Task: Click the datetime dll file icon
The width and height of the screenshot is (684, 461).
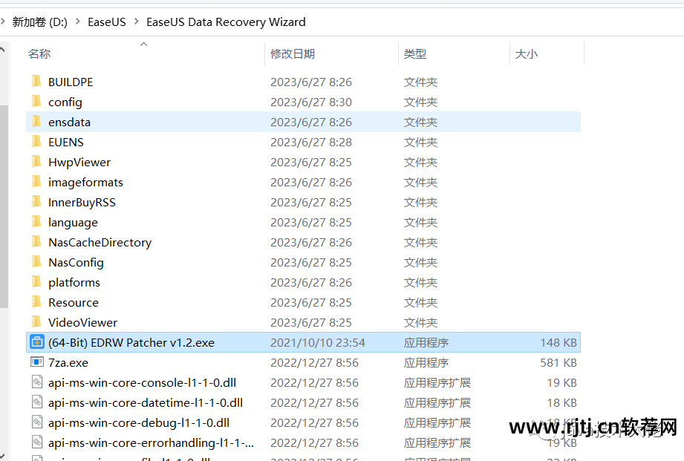Action: point(37,402)
